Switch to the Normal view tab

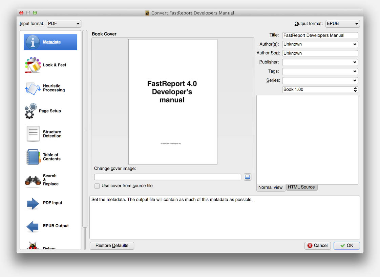271,187
